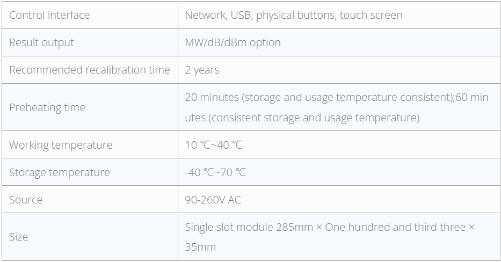Click the "Preheating time" label cell

(x=47, y=107)
